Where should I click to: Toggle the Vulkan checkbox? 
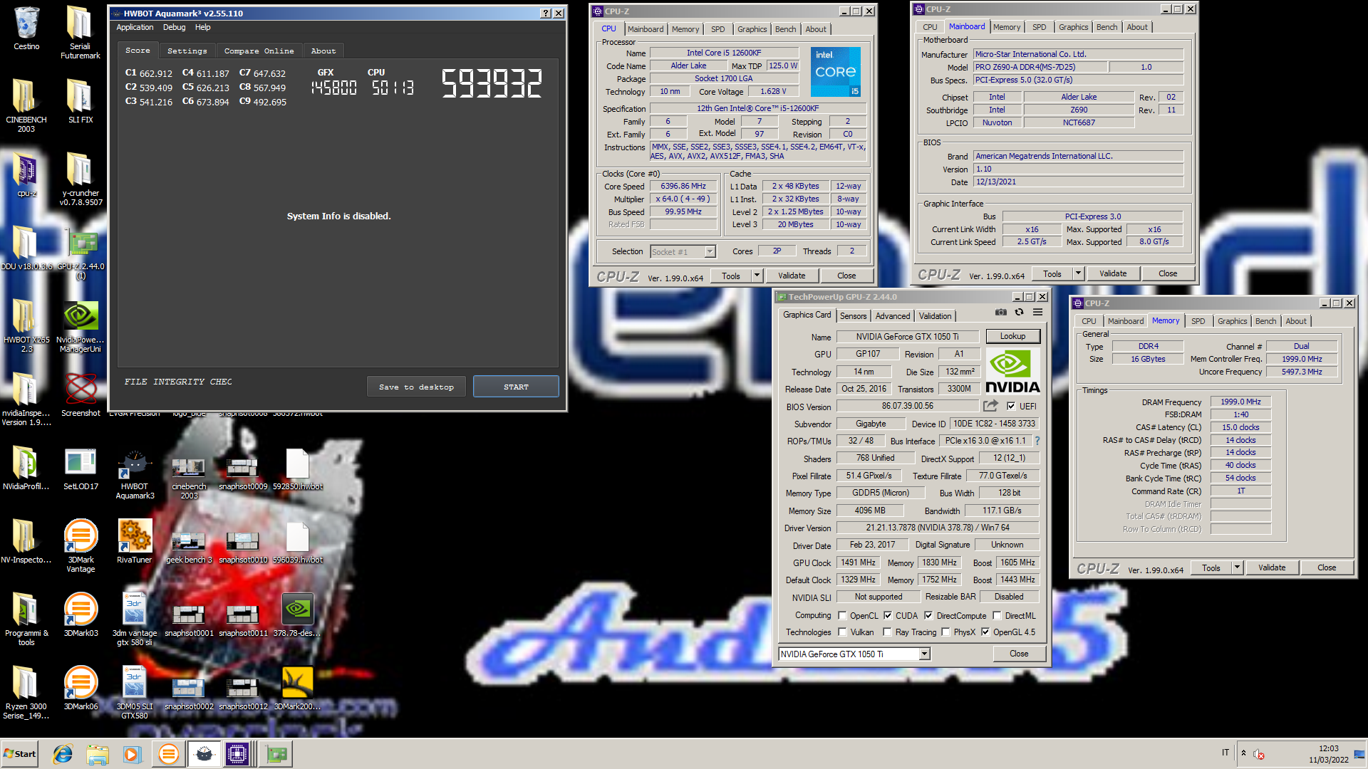842,632
